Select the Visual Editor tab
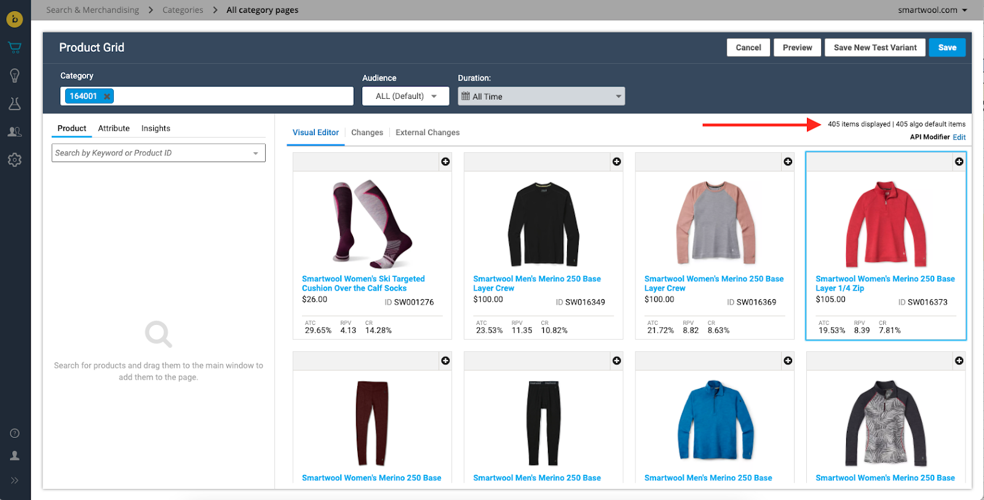The image size is (984, 500). coord(315,132)
